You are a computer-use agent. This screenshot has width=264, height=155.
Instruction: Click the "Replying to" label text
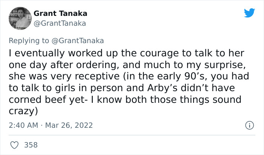pyautogui.click(x=28, y=40)
